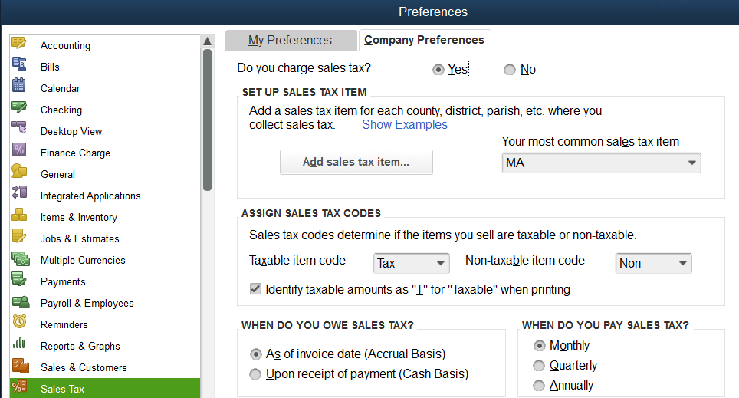739x398 pixels.
Task: Expand the most common sales tax item dropdown
Action: [x=601, y=163]
